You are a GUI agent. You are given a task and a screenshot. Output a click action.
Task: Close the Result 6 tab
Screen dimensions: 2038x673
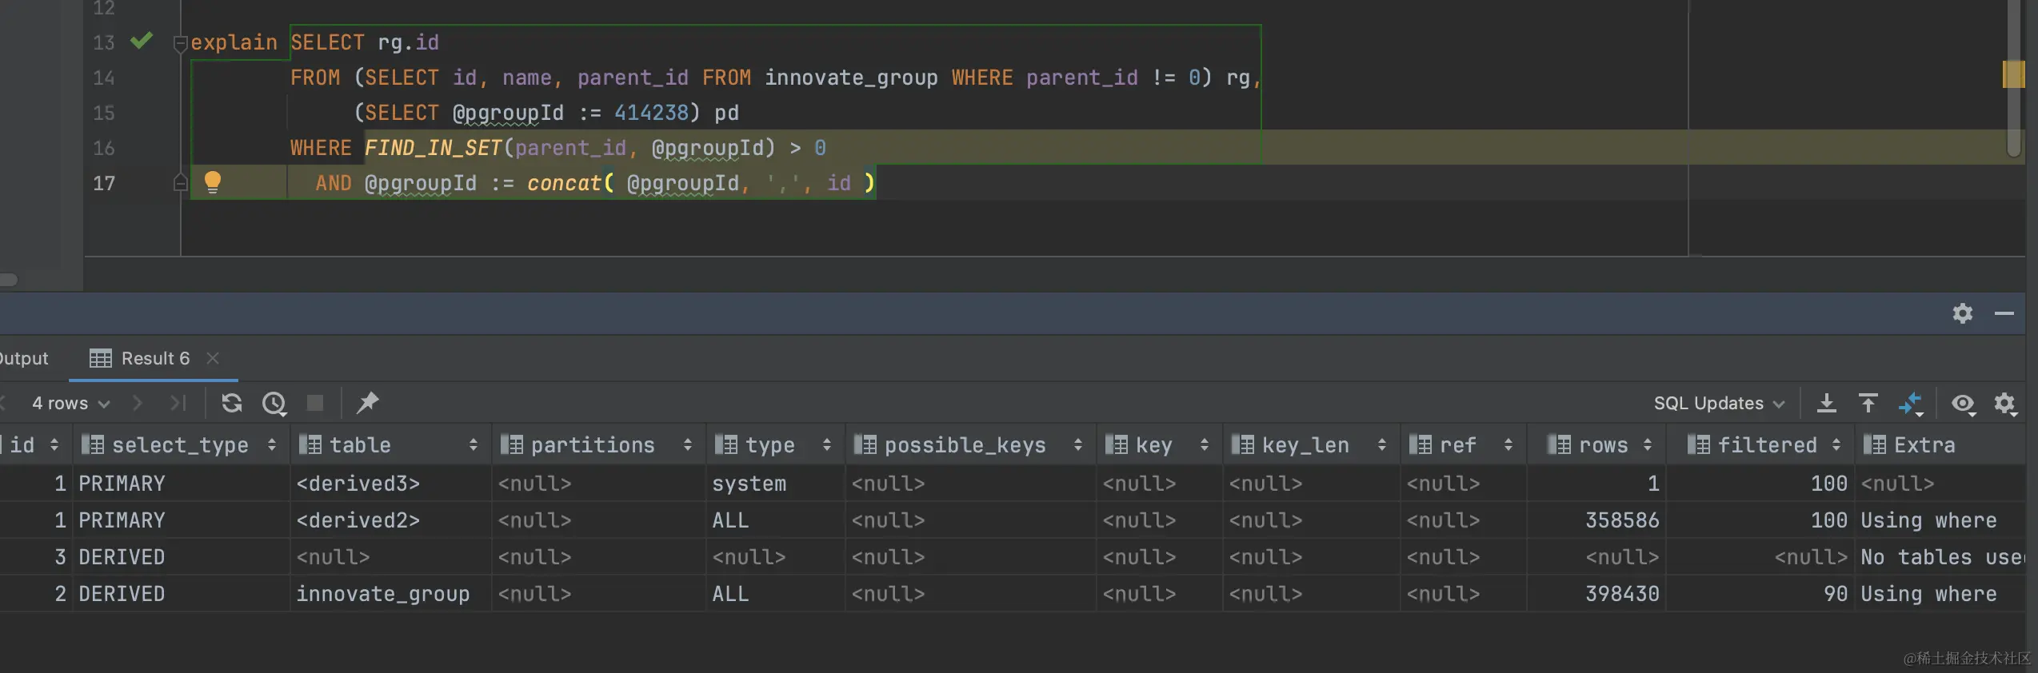pyautogui.click(x=213, y=358)
